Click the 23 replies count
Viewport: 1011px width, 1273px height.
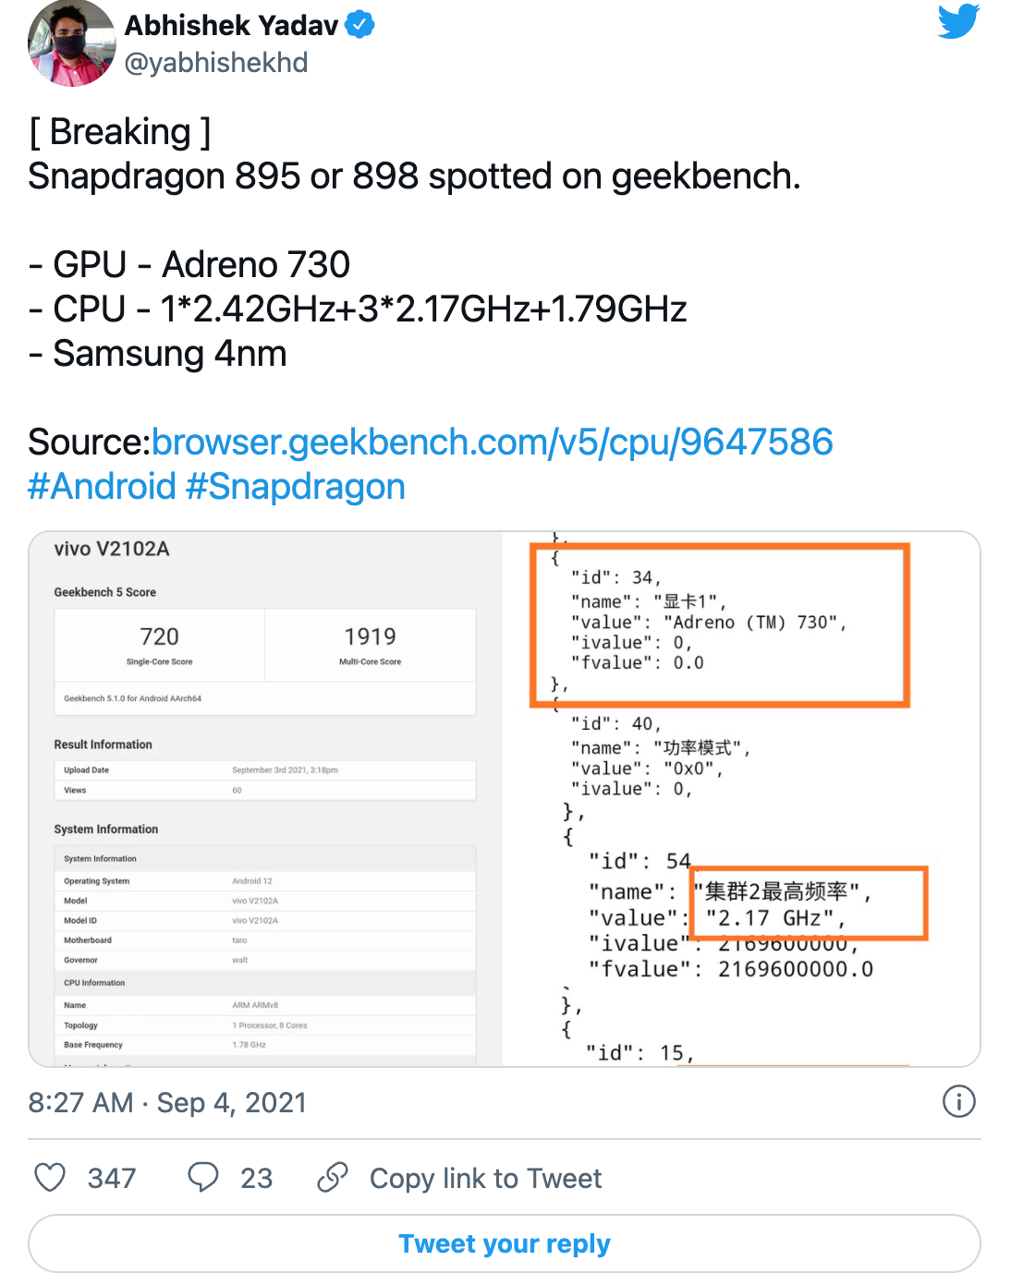point(256,1177)
